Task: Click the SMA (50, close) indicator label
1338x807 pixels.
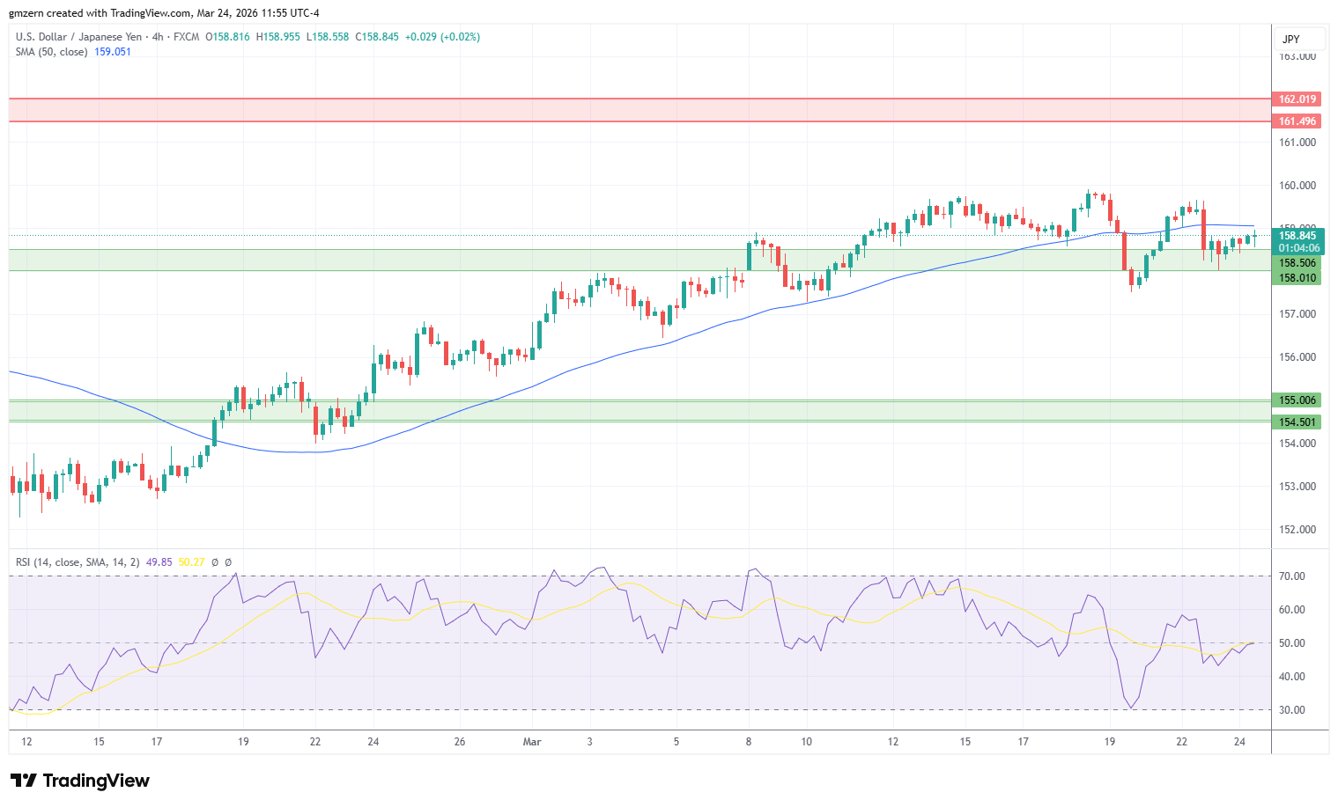Action: tap(51, 52)
